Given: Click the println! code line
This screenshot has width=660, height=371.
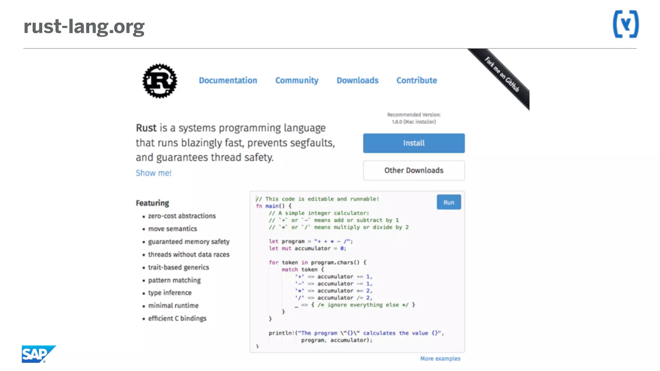Looking at the screenshot, I should pos(356,333).
